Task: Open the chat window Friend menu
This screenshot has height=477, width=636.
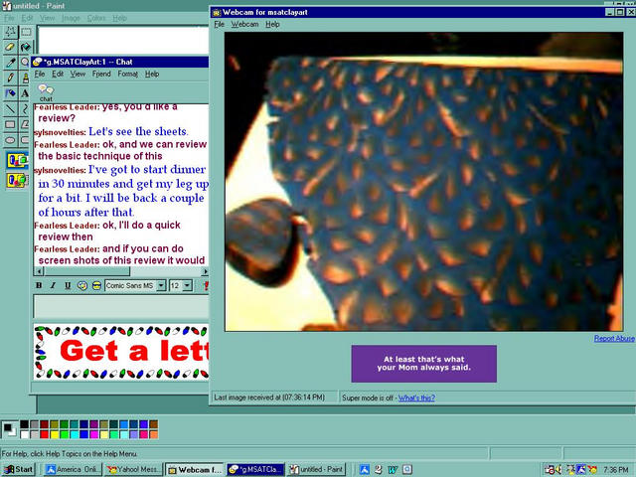Action: point(101,74)
